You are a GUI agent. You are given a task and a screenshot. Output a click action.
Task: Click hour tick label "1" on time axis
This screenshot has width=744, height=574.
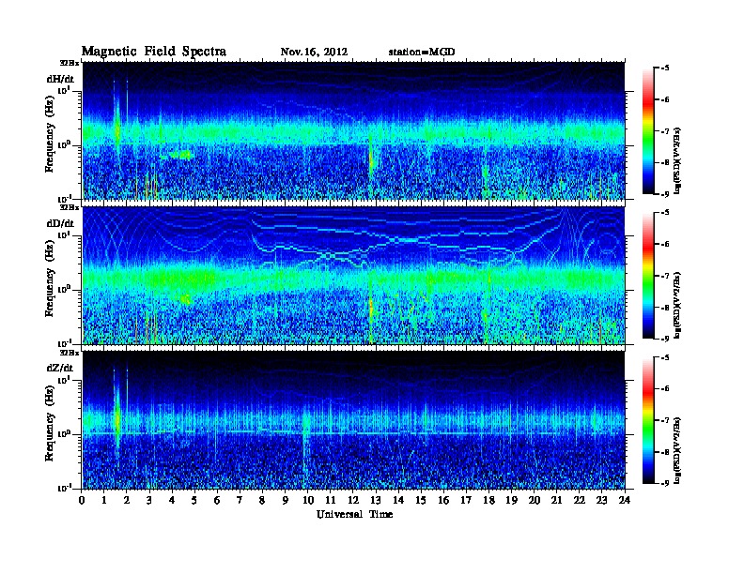(x=104, y=500)
